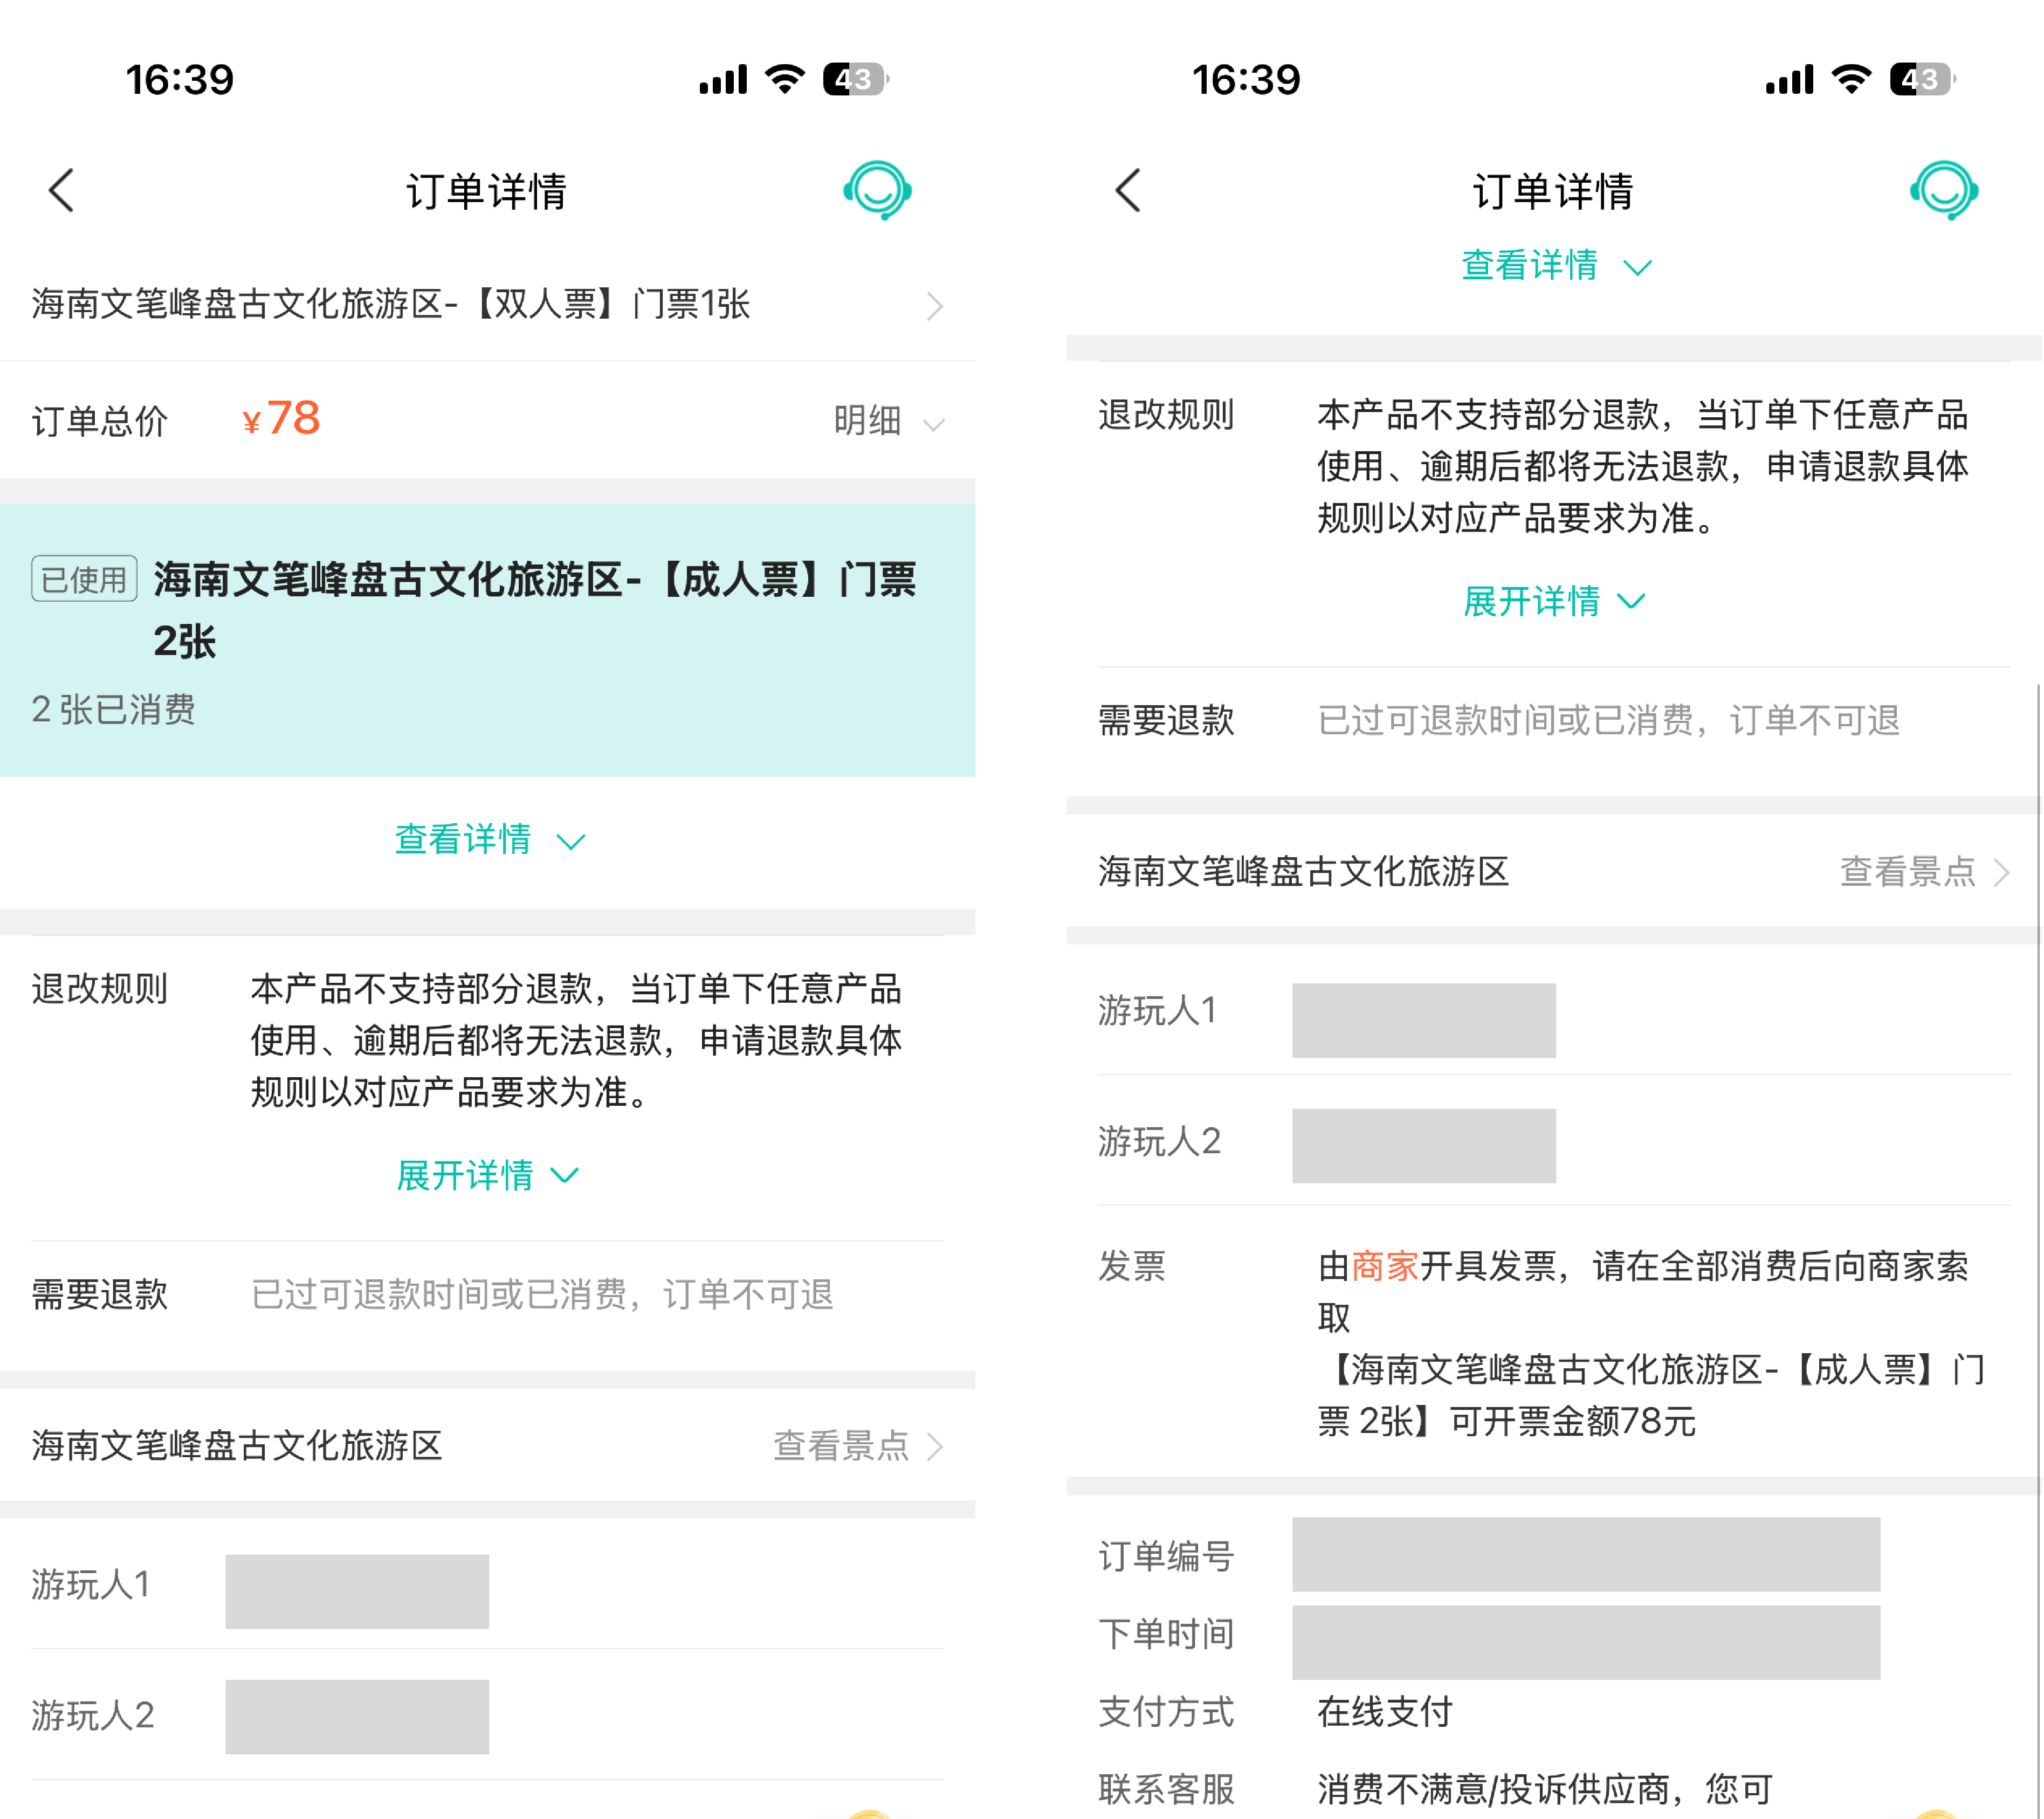
Task: Select 游玩人2 redacted field on right screen
Action: click(1424, 1146)
